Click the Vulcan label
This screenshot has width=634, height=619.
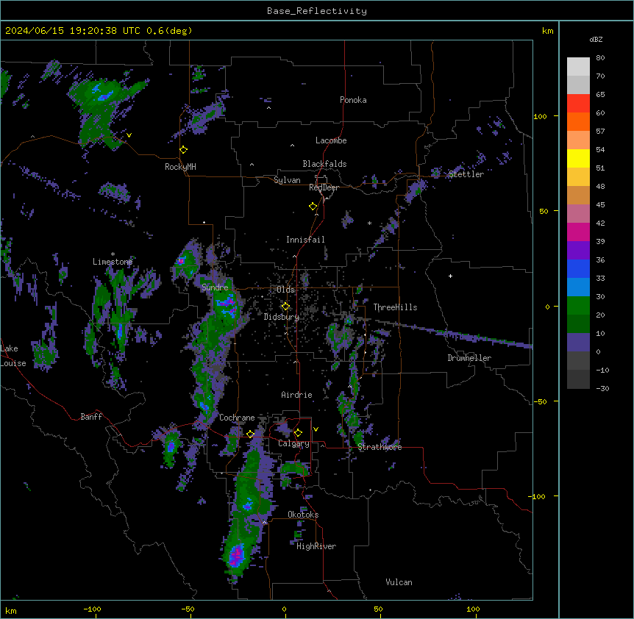(399, 582)
